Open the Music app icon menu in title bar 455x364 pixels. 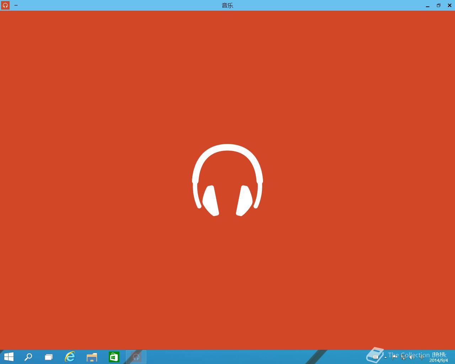[x=5, y=5]
